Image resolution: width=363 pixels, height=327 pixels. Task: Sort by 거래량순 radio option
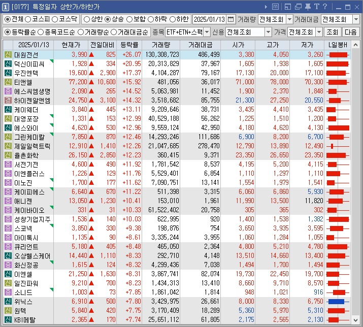[81, 32]
